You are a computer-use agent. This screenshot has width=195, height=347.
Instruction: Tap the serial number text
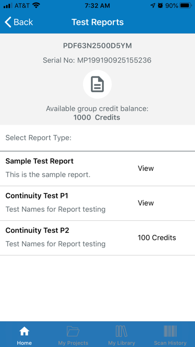[97, 60]
